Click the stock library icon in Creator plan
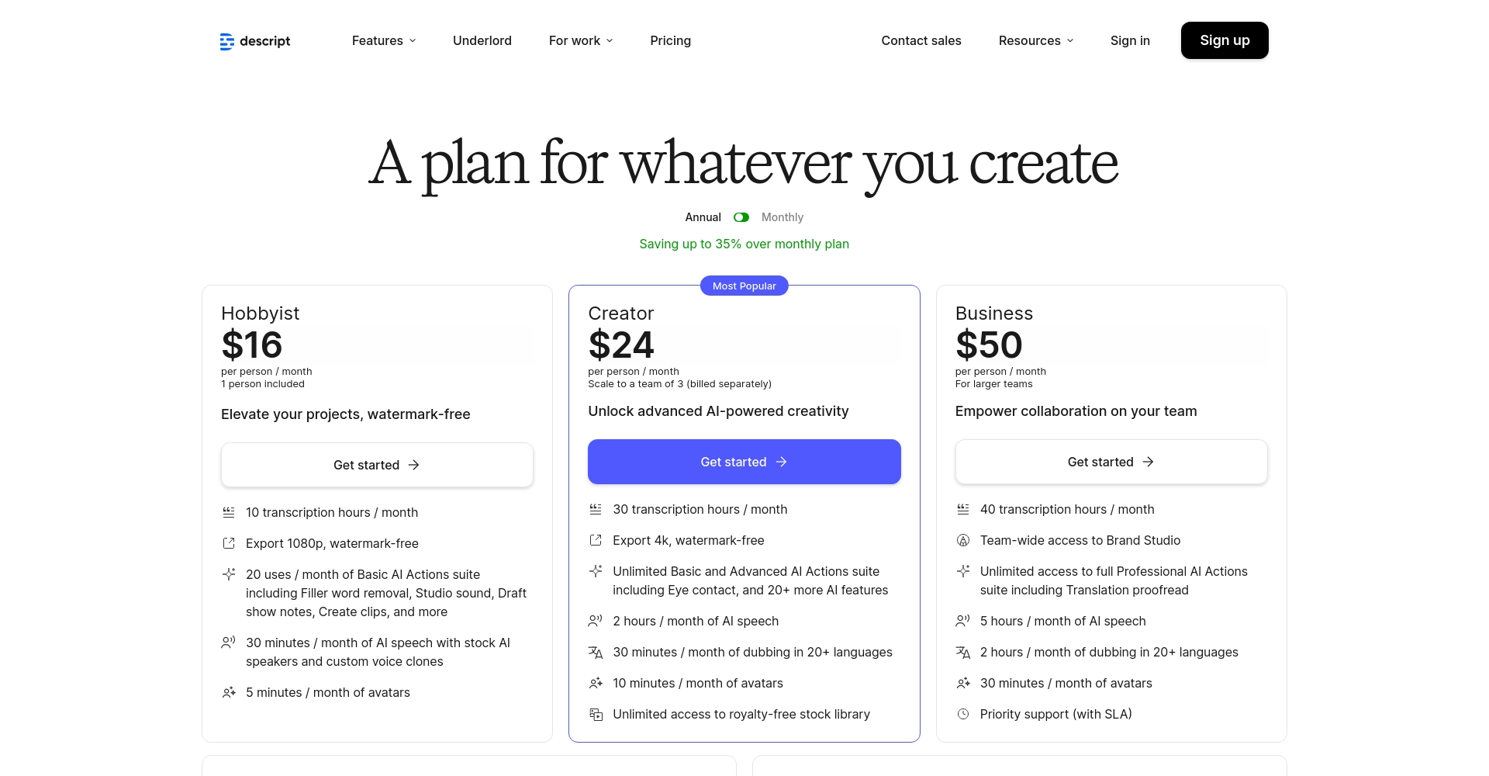The image size is (1489, 776). [x=596, y=714]
